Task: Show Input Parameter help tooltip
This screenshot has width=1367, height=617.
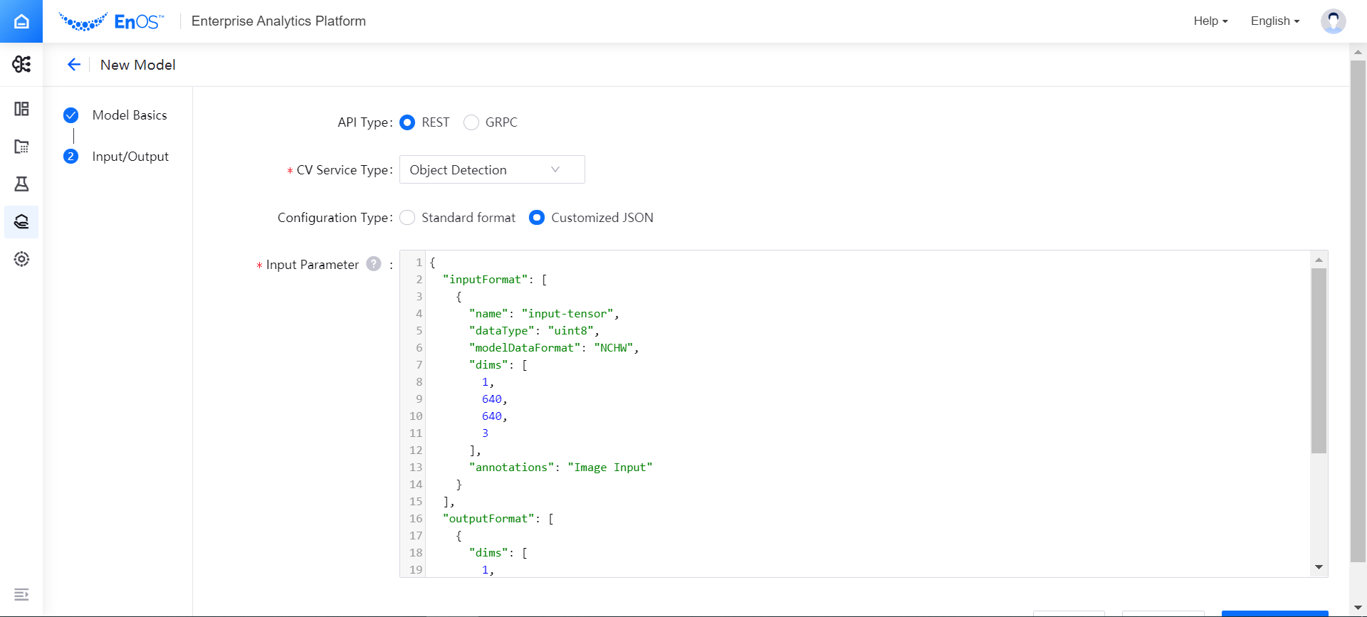Action: click(x=374, y=264)
